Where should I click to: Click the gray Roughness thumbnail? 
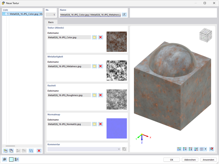coord(117,99)
